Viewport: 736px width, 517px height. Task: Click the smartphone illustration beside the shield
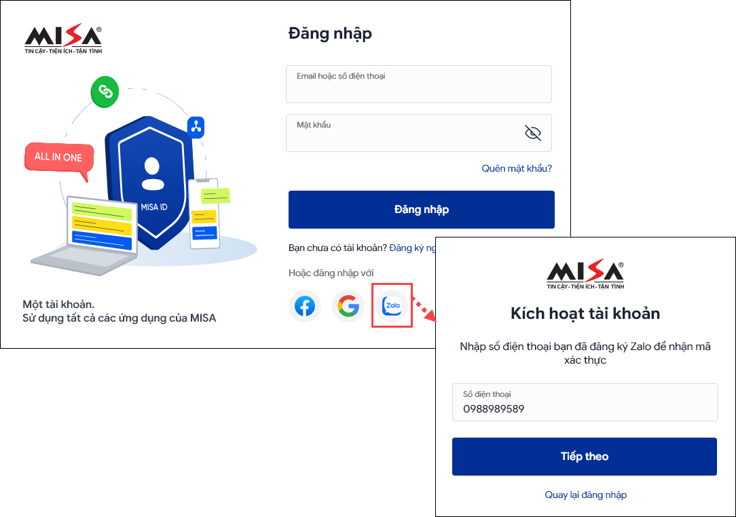pos(204,214)
